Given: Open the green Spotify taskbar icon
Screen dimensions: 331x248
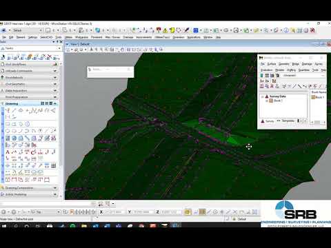Looking at the screenshot, I should [x=72, y=226].
